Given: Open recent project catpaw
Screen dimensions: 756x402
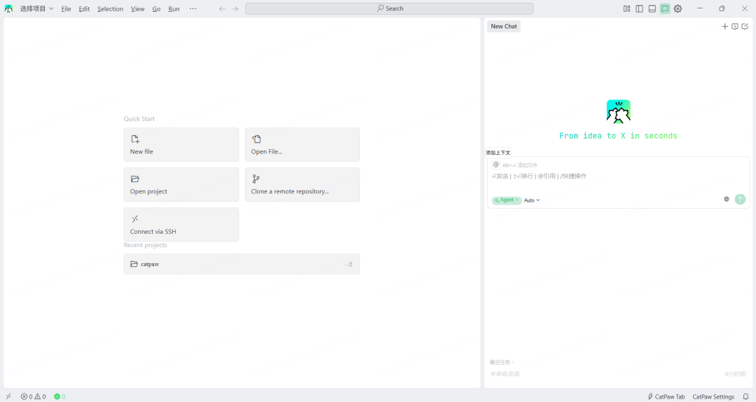Looking at the screenshot, I should point(241,265).
